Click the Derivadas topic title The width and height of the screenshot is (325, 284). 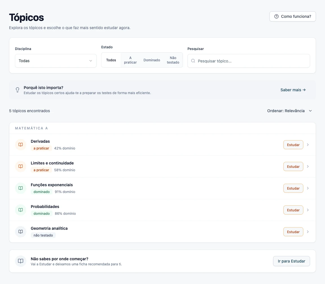pyautogui.click(x=40, y=141)
